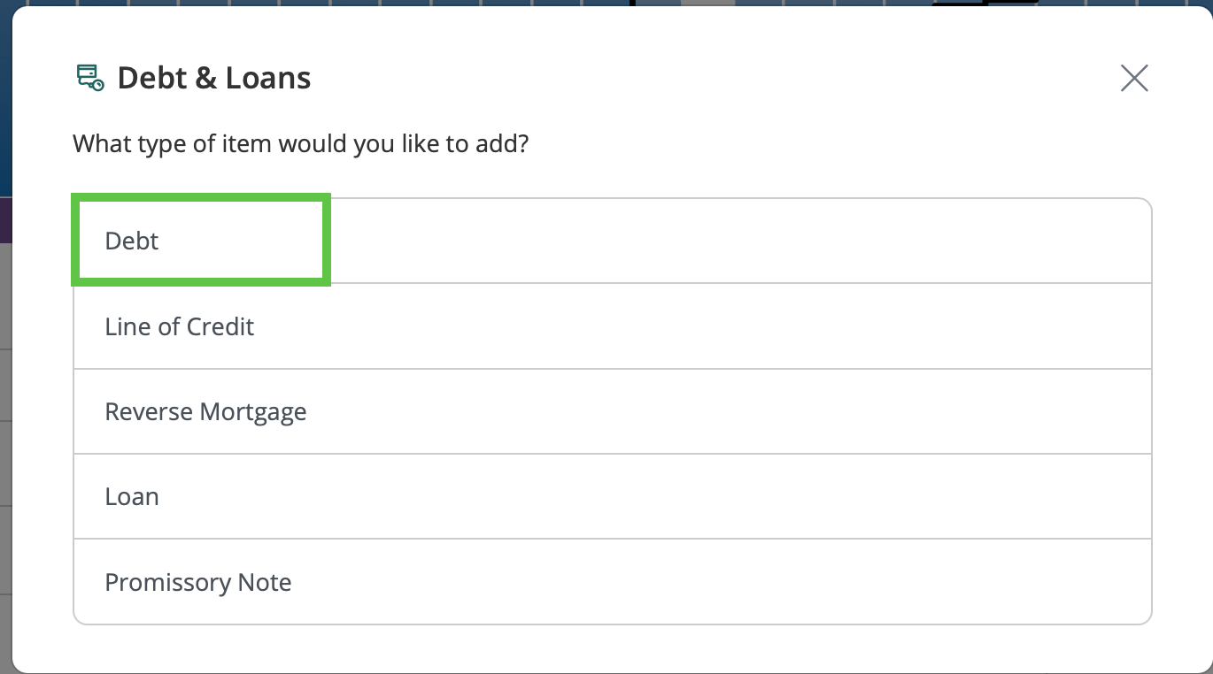Add a Reverse Mortgage entry
The height and width of the screenshot is (674, 1213).
[613, 411]
